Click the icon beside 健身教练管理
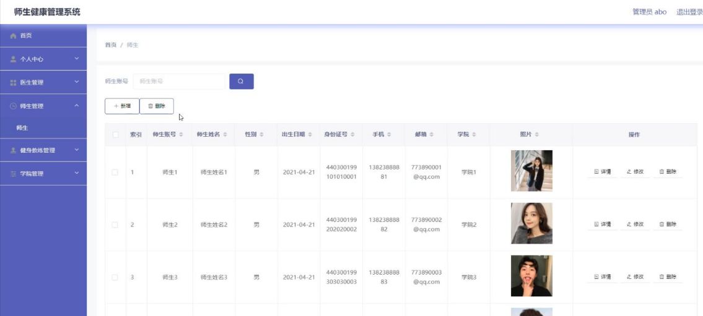This screenshot has height=316, width=703. [x=13, y=150]
